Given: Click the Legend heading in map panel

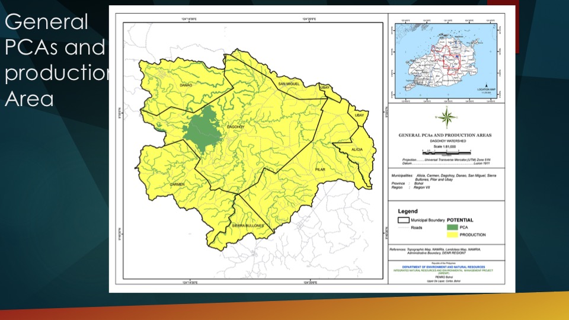Looking at the screenshot, I should pyautogui.click(x=408, y=211).
